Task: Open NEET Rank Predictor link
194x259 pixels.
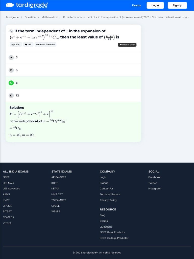Action: (112, 232)
